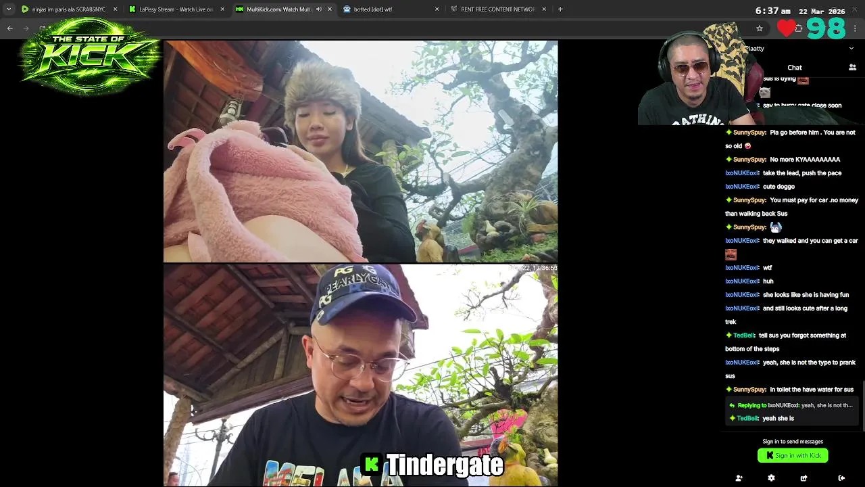865x487 pixels.
Task: Click the emote after SunnySpuy's standalone message
Action: tap(776, 227)
